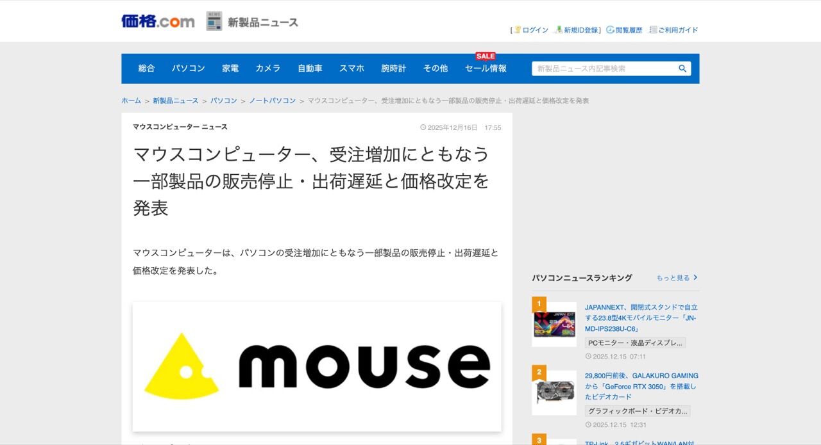Open ご利用ガイド link
Screen dimensions: 821x445
pos(678,30)
